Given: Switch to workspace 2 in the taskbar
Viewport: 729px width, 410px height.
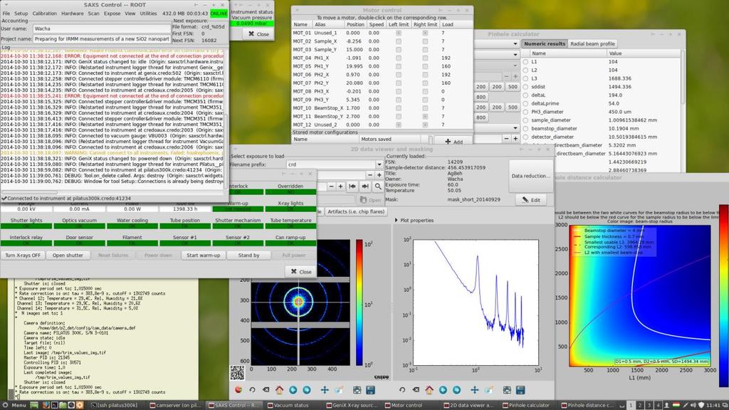Looking at the screenshot, I should coord(640,405).
